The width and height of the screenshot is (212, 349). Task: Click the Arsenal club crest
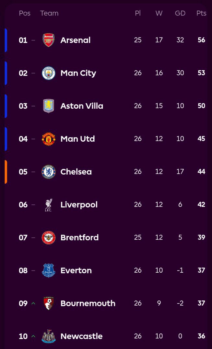[49, 40]
